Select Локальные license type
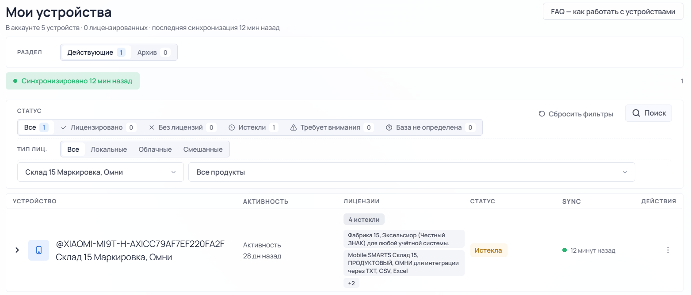691x295 pixels. pos(109,149)
